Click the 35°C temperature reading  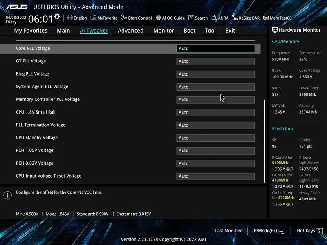click(303, 59)
